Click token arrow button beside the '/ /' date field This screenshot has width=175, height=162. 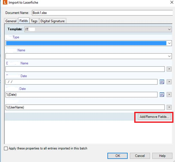(x=169, y=82)
